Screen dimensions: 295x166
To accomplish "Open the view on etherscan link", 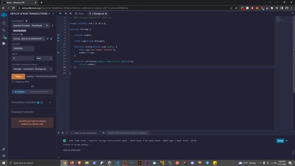I will pyautogui.click(x=71, y=150).
